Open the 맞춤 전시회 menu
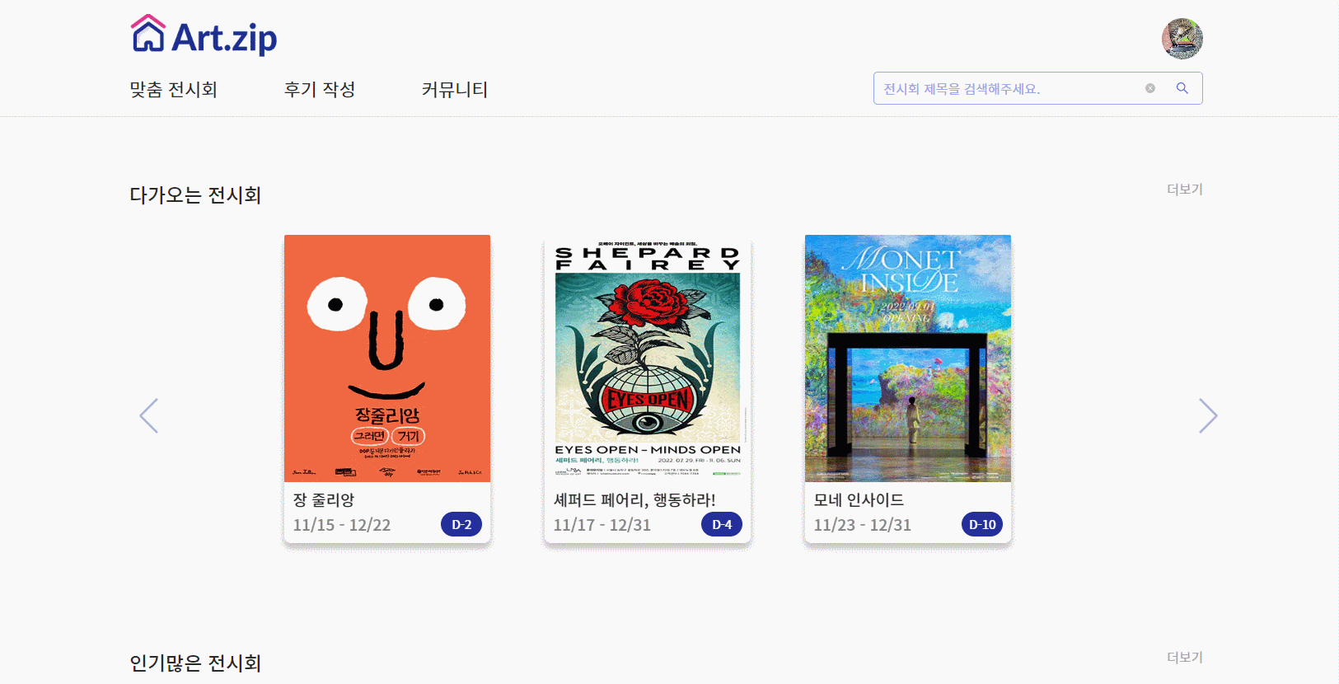Viewport: 1339px width, 684px height. (x=173, y=89)
